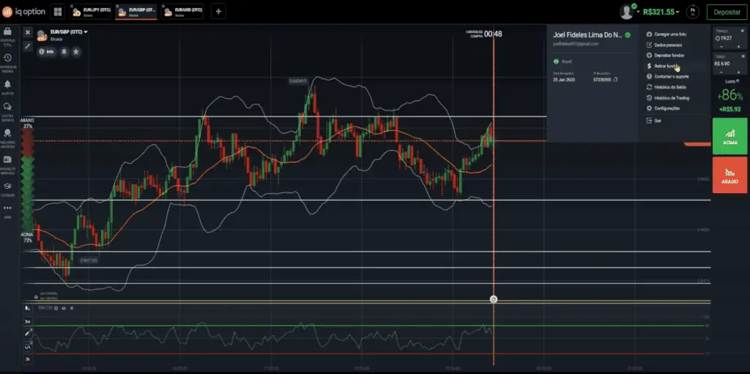The width and height of the screenshot is (750, 374).
Task: Hide the RSI indicator using eye icon
Action: click(64, 308)
